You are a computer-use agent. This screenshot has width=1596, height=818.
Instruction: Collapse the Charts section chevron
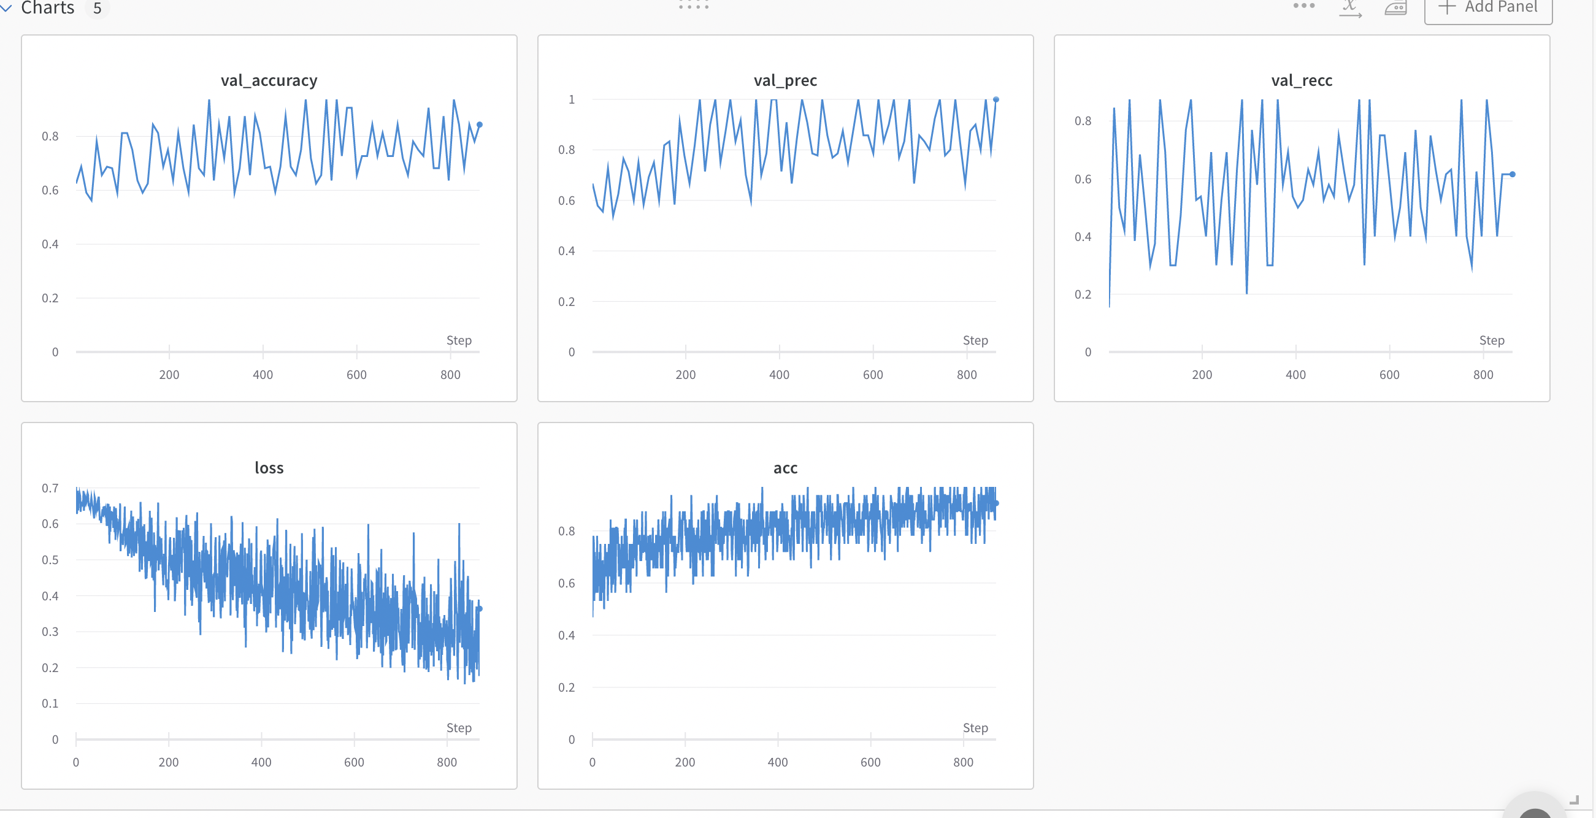pos(6,7)
